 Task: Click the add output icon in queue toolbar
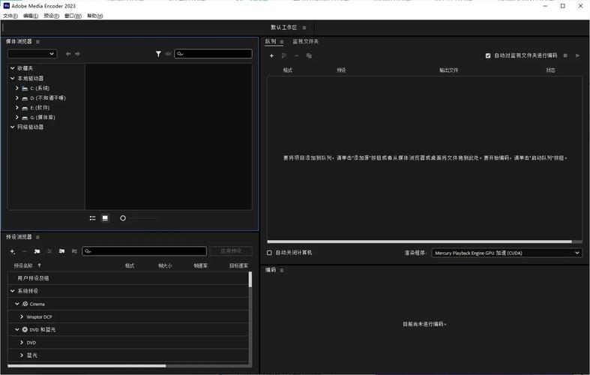[x=284, y=55]
